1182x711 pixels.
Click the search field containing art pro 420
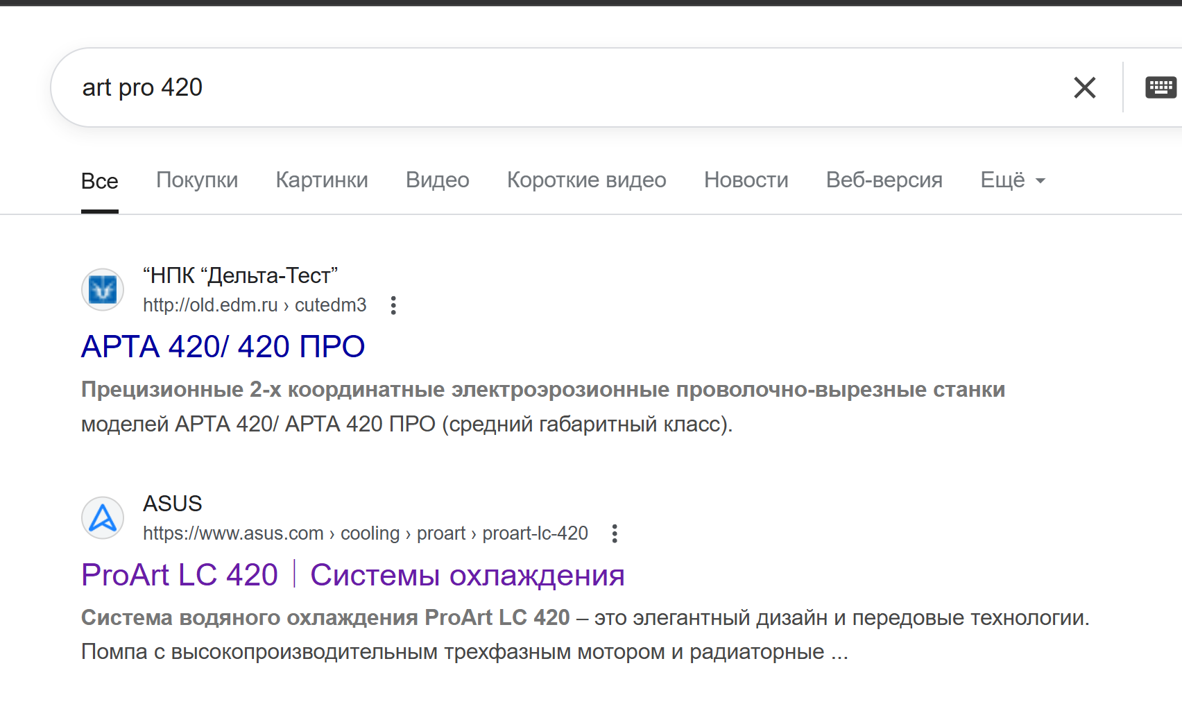pos(555,87)
